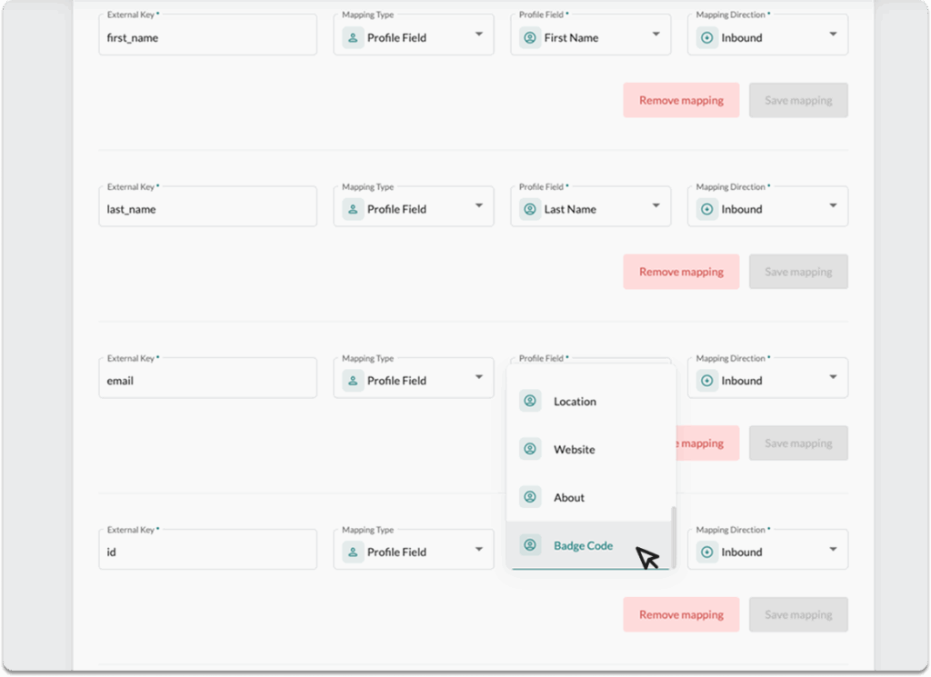This screenshot has width=931, height=677.
Task: Click the About option's profile icon
Action: coord(530,497)
